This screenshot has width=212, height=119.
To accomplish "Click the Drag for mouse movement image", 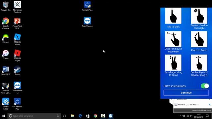I will point(173,39).
